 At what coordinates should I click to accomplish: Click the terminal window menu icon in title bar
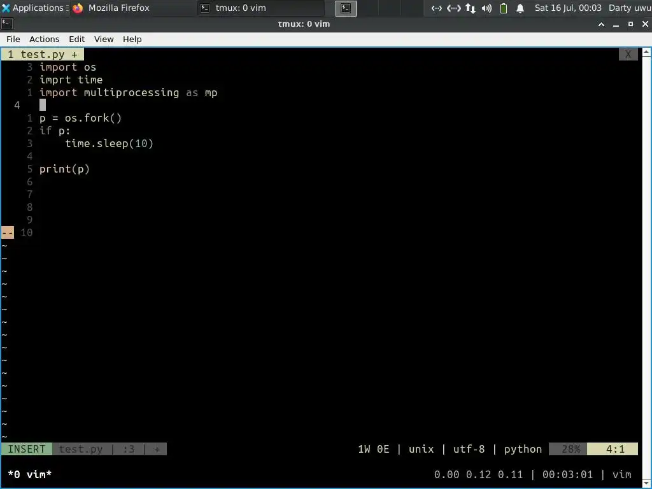point(7,24)
